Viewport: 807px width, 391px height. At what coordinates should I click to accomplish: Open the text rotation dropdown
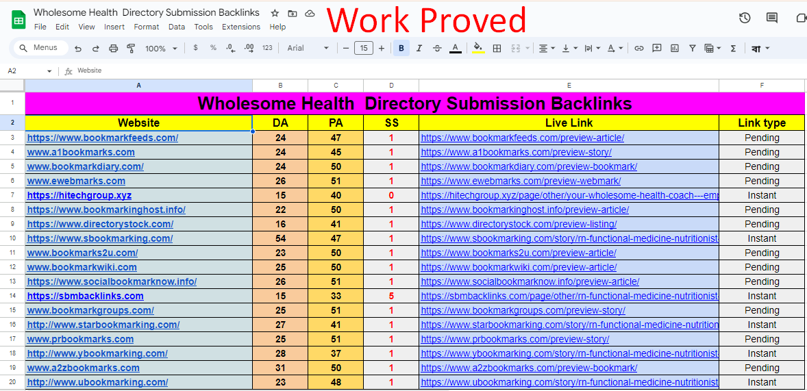pyautogui.click(x=615, y=49)
